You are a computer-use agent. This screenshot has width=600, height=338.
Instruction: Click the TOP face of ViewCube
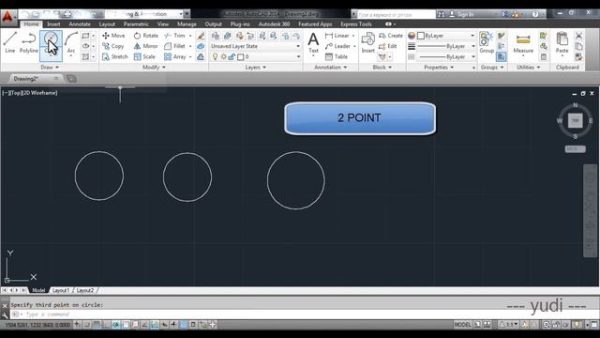(575, 121)
